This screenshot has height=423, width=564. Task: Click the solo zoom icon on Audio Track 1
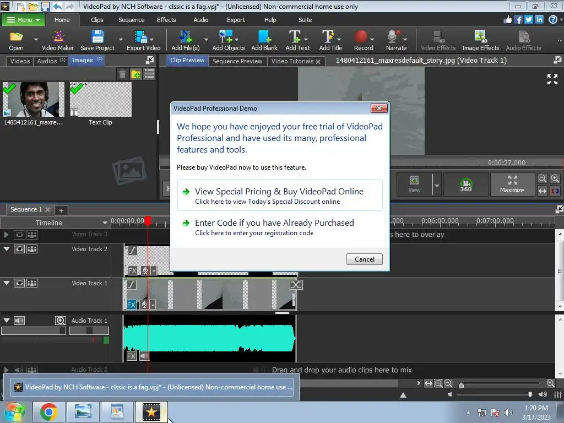61,321
